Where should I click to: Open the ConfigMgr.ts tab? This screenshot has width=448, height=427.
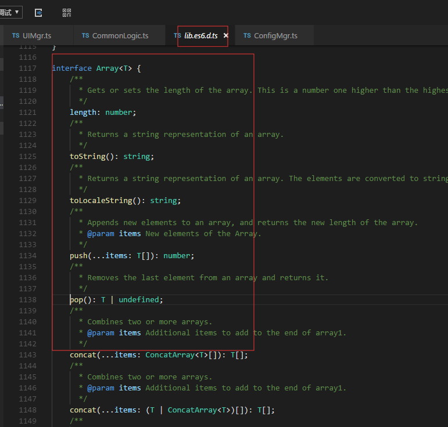pyautogui.click(x=275, y=36)
